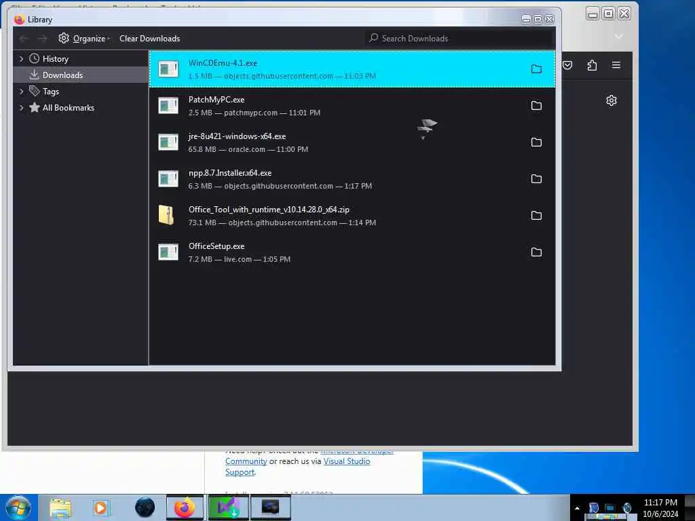695x521 pixels.
Task: Select the WinCDEmu-4.1.exe file name
Action: click(x=223, y=63)
